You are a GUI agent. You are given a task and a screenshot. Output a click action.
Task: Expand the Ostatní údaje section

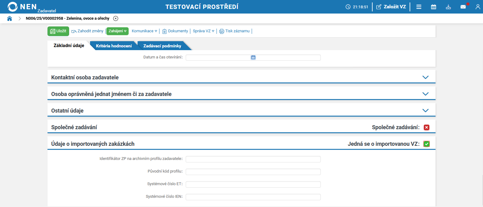[425, 110]
